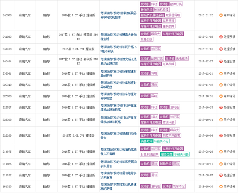Click the 发动机 功率不足 tag
Screen dimensions: 239x193
pyautogui.click(x=174, y=186)
